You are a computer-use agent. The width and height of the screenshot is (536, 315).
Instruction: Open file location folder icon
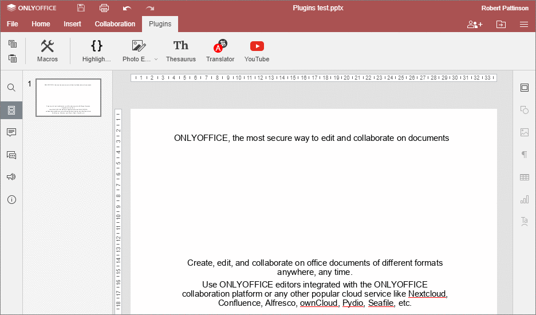pos(501,24)
